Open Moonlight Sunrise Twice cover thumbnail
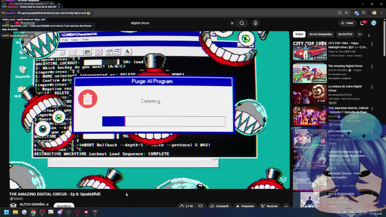The width and height of the screenshot is (386, 217). tap(310, 181)
